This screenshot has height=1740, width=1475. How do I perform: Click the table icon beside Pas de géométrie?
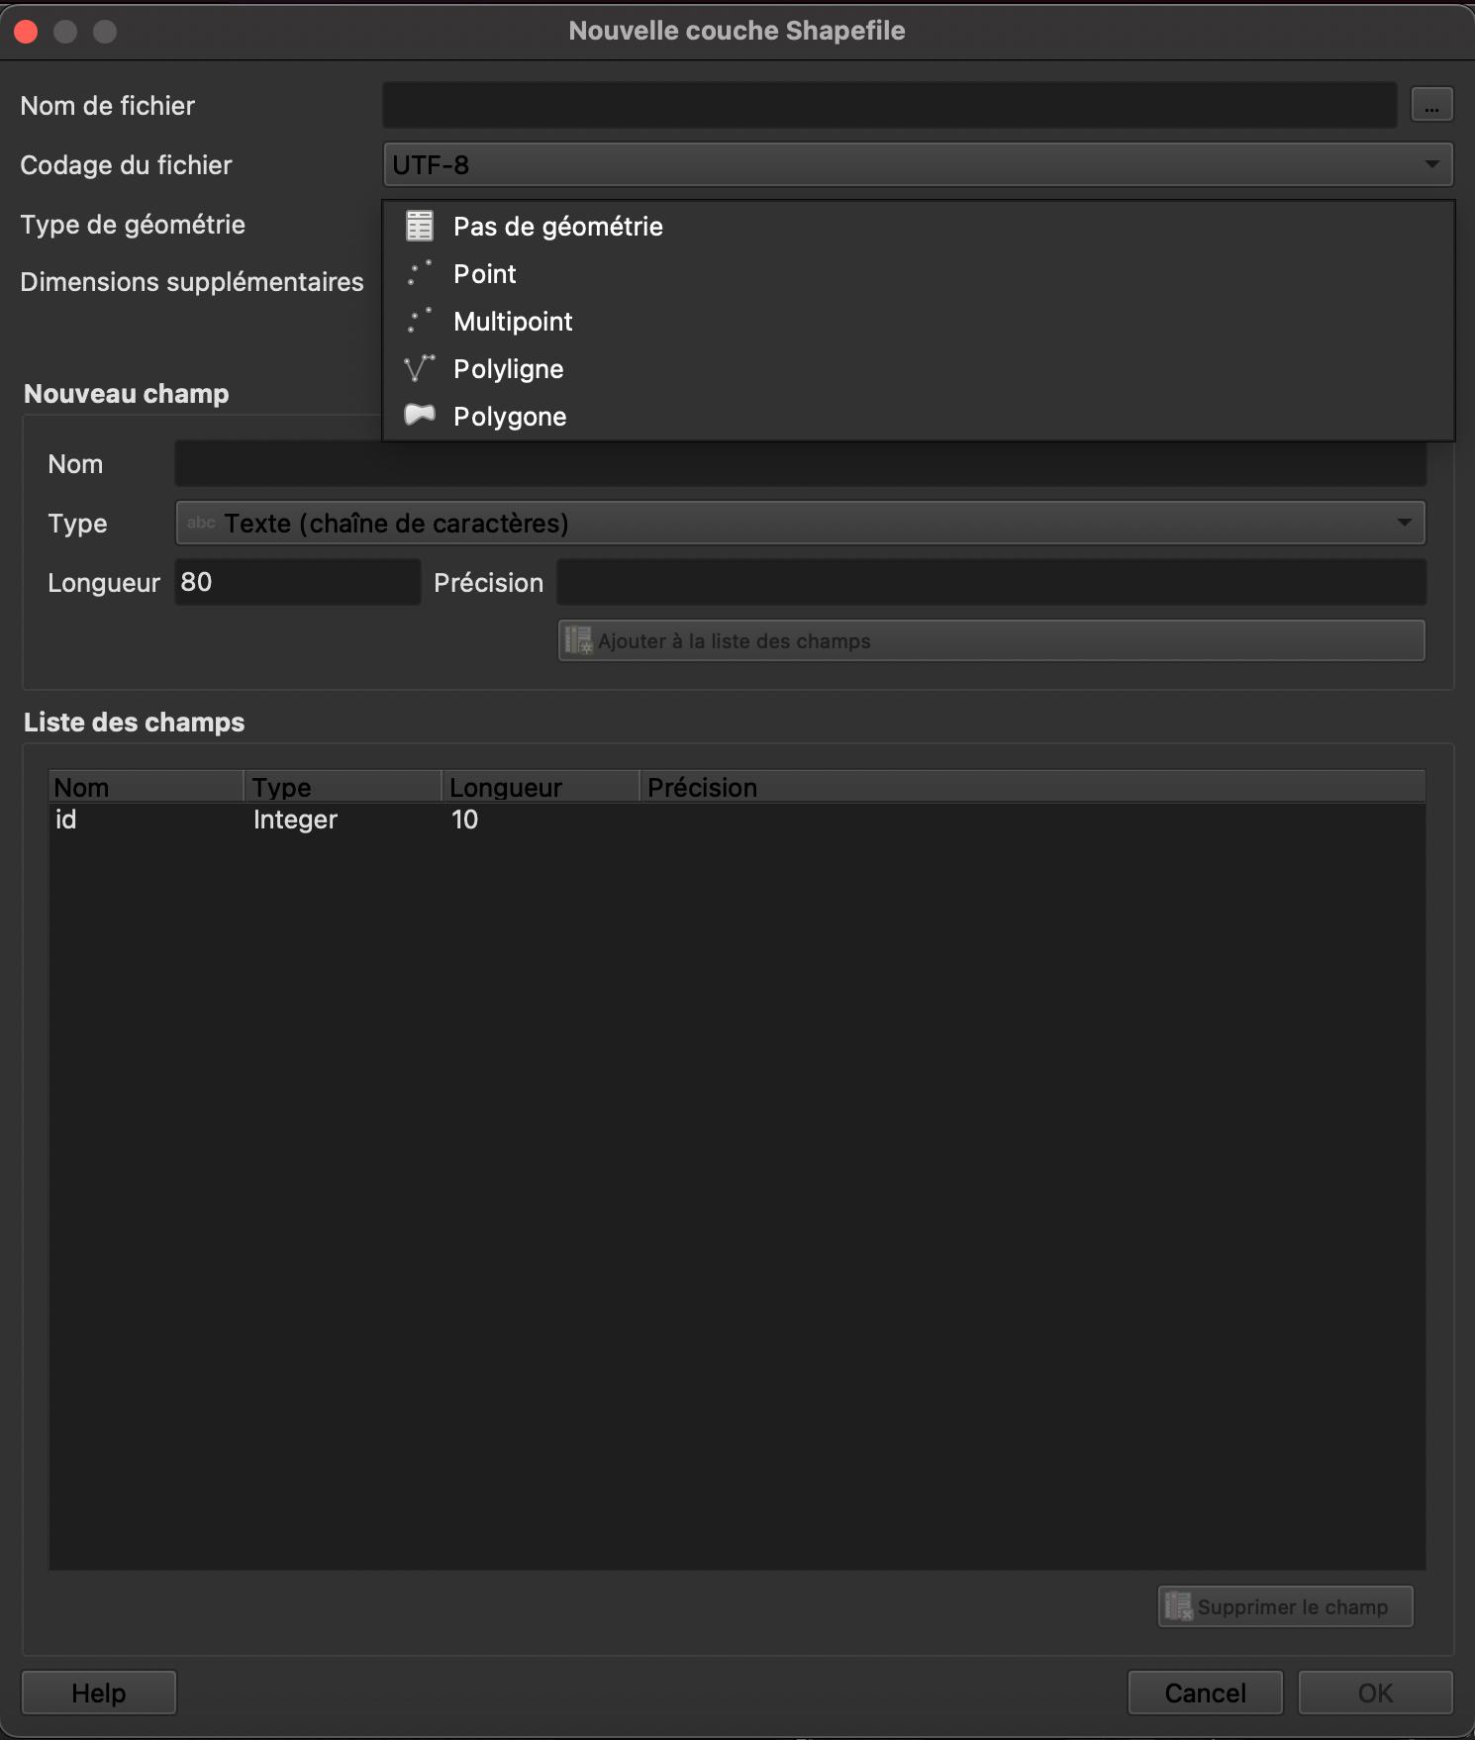420,227
